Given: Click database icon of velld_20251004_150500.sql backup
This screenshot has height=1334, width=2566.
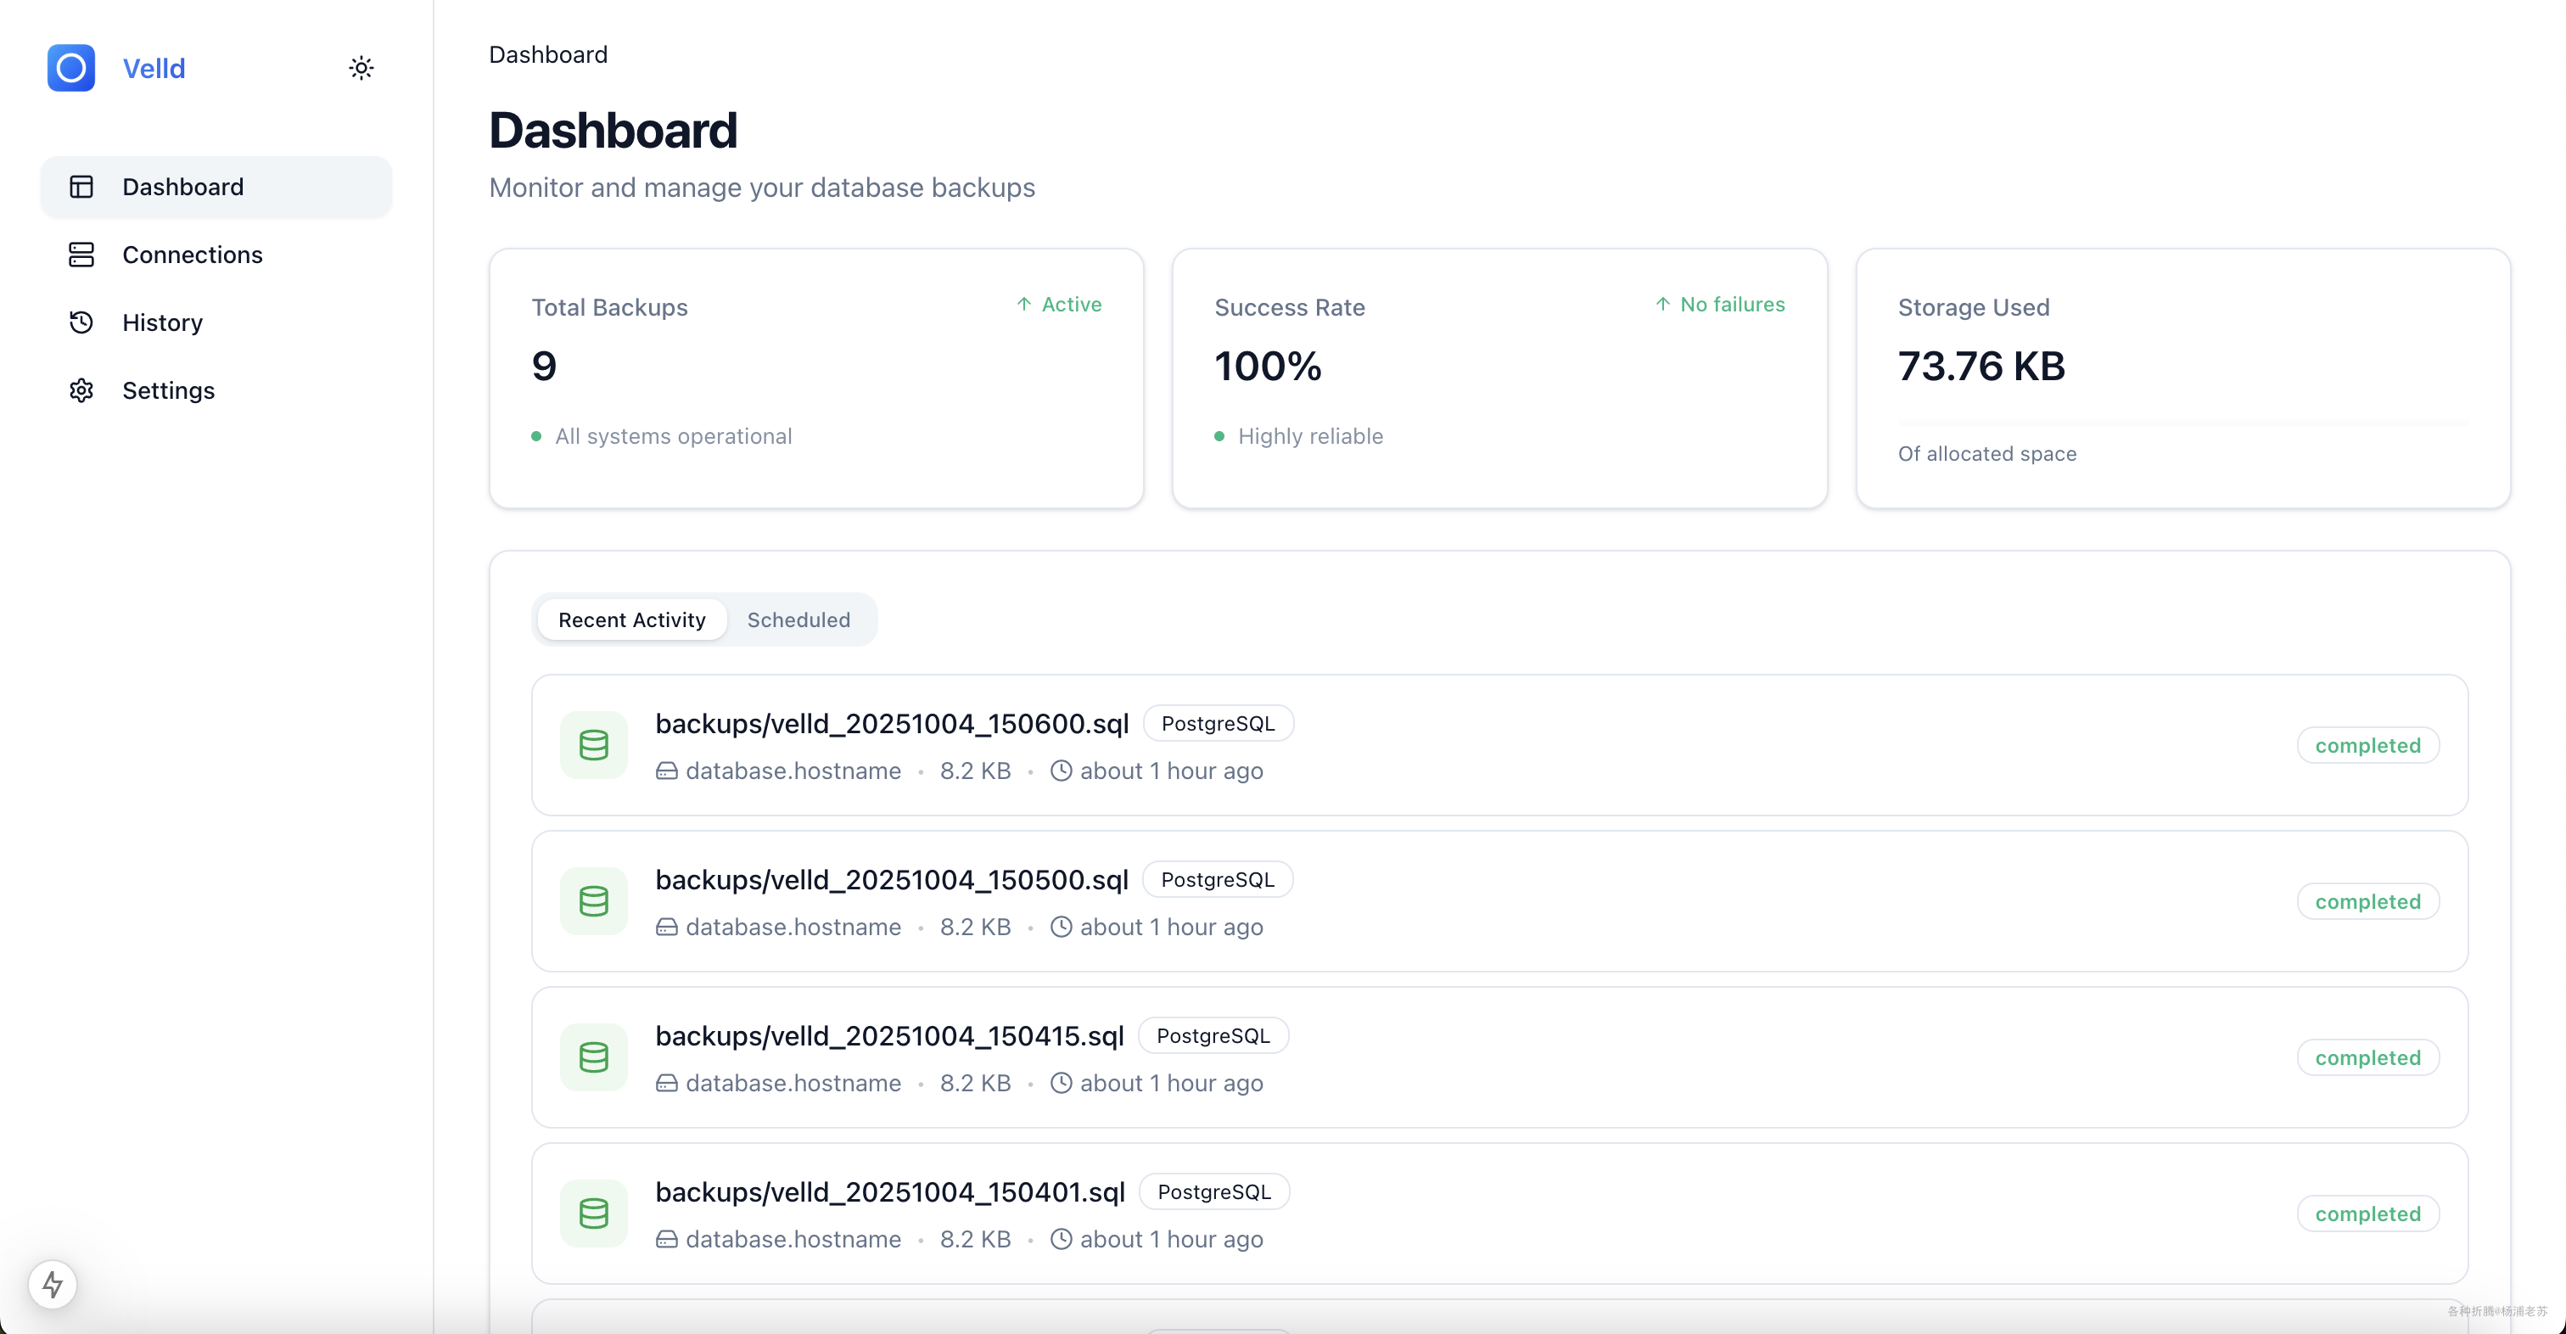Looking at the screenshot, I should pyautogui.click(x=594, y=900).
